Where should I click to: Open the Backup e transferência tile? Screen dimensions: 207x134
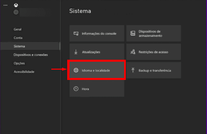(153, 70)
